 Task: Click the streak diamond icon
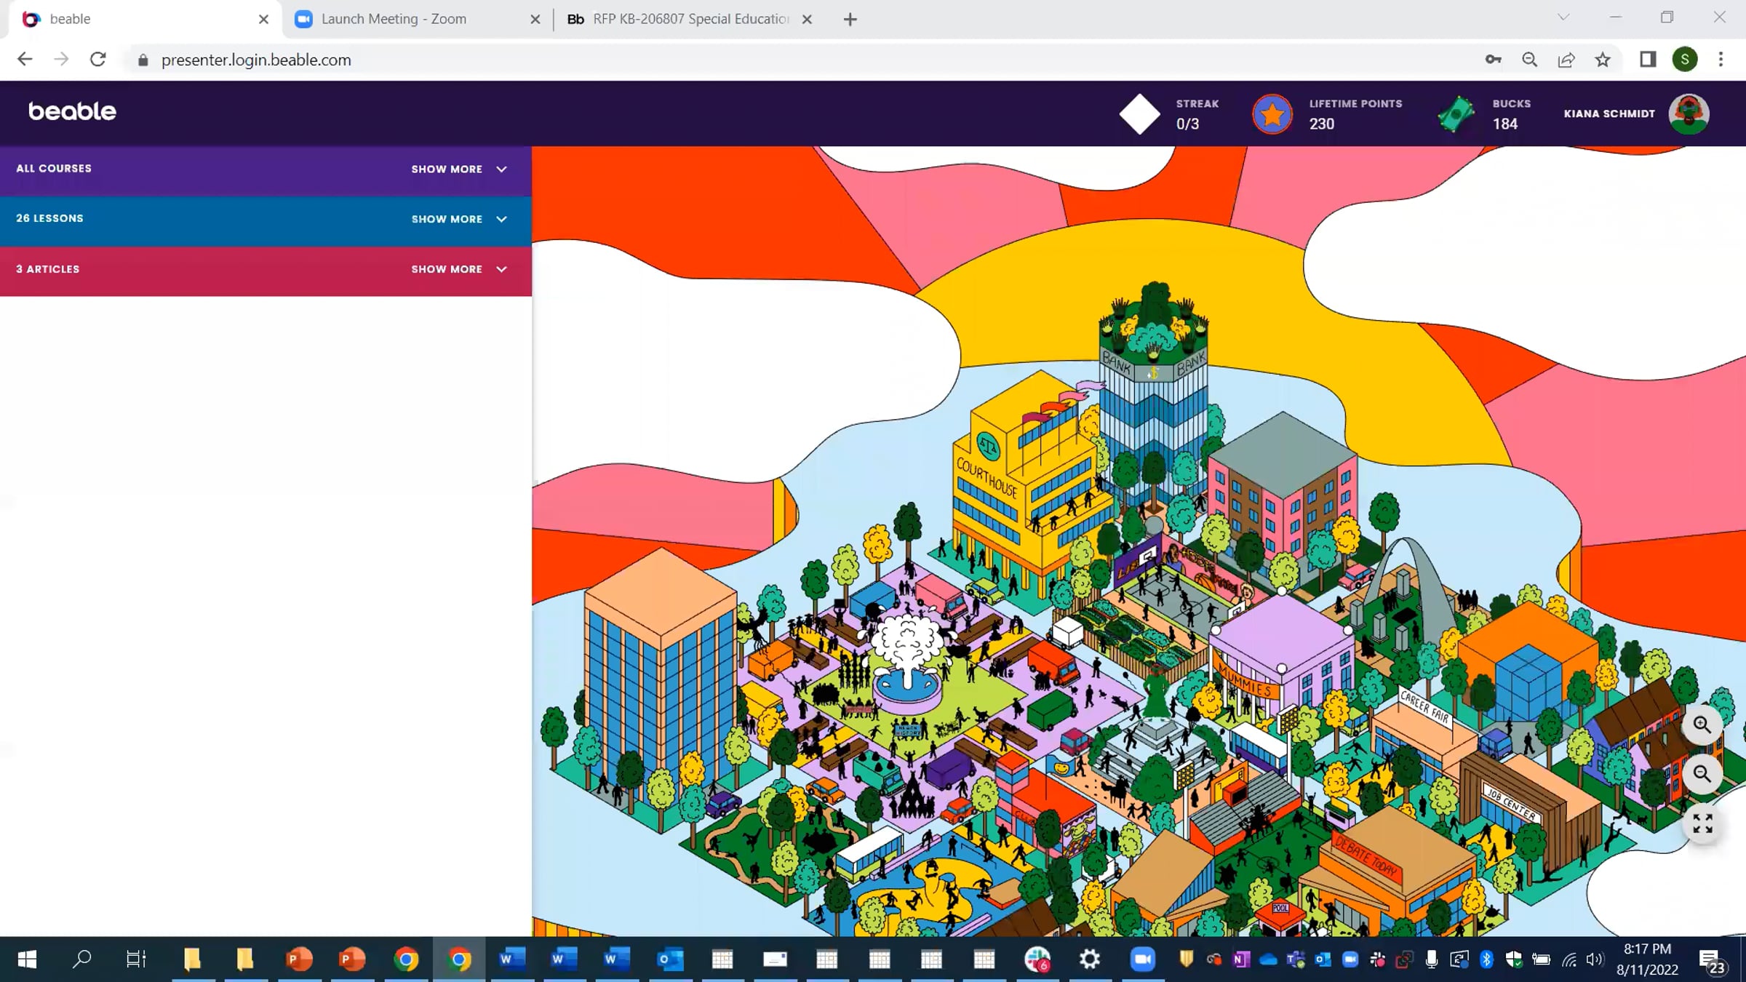click(x=1139, y=114)
